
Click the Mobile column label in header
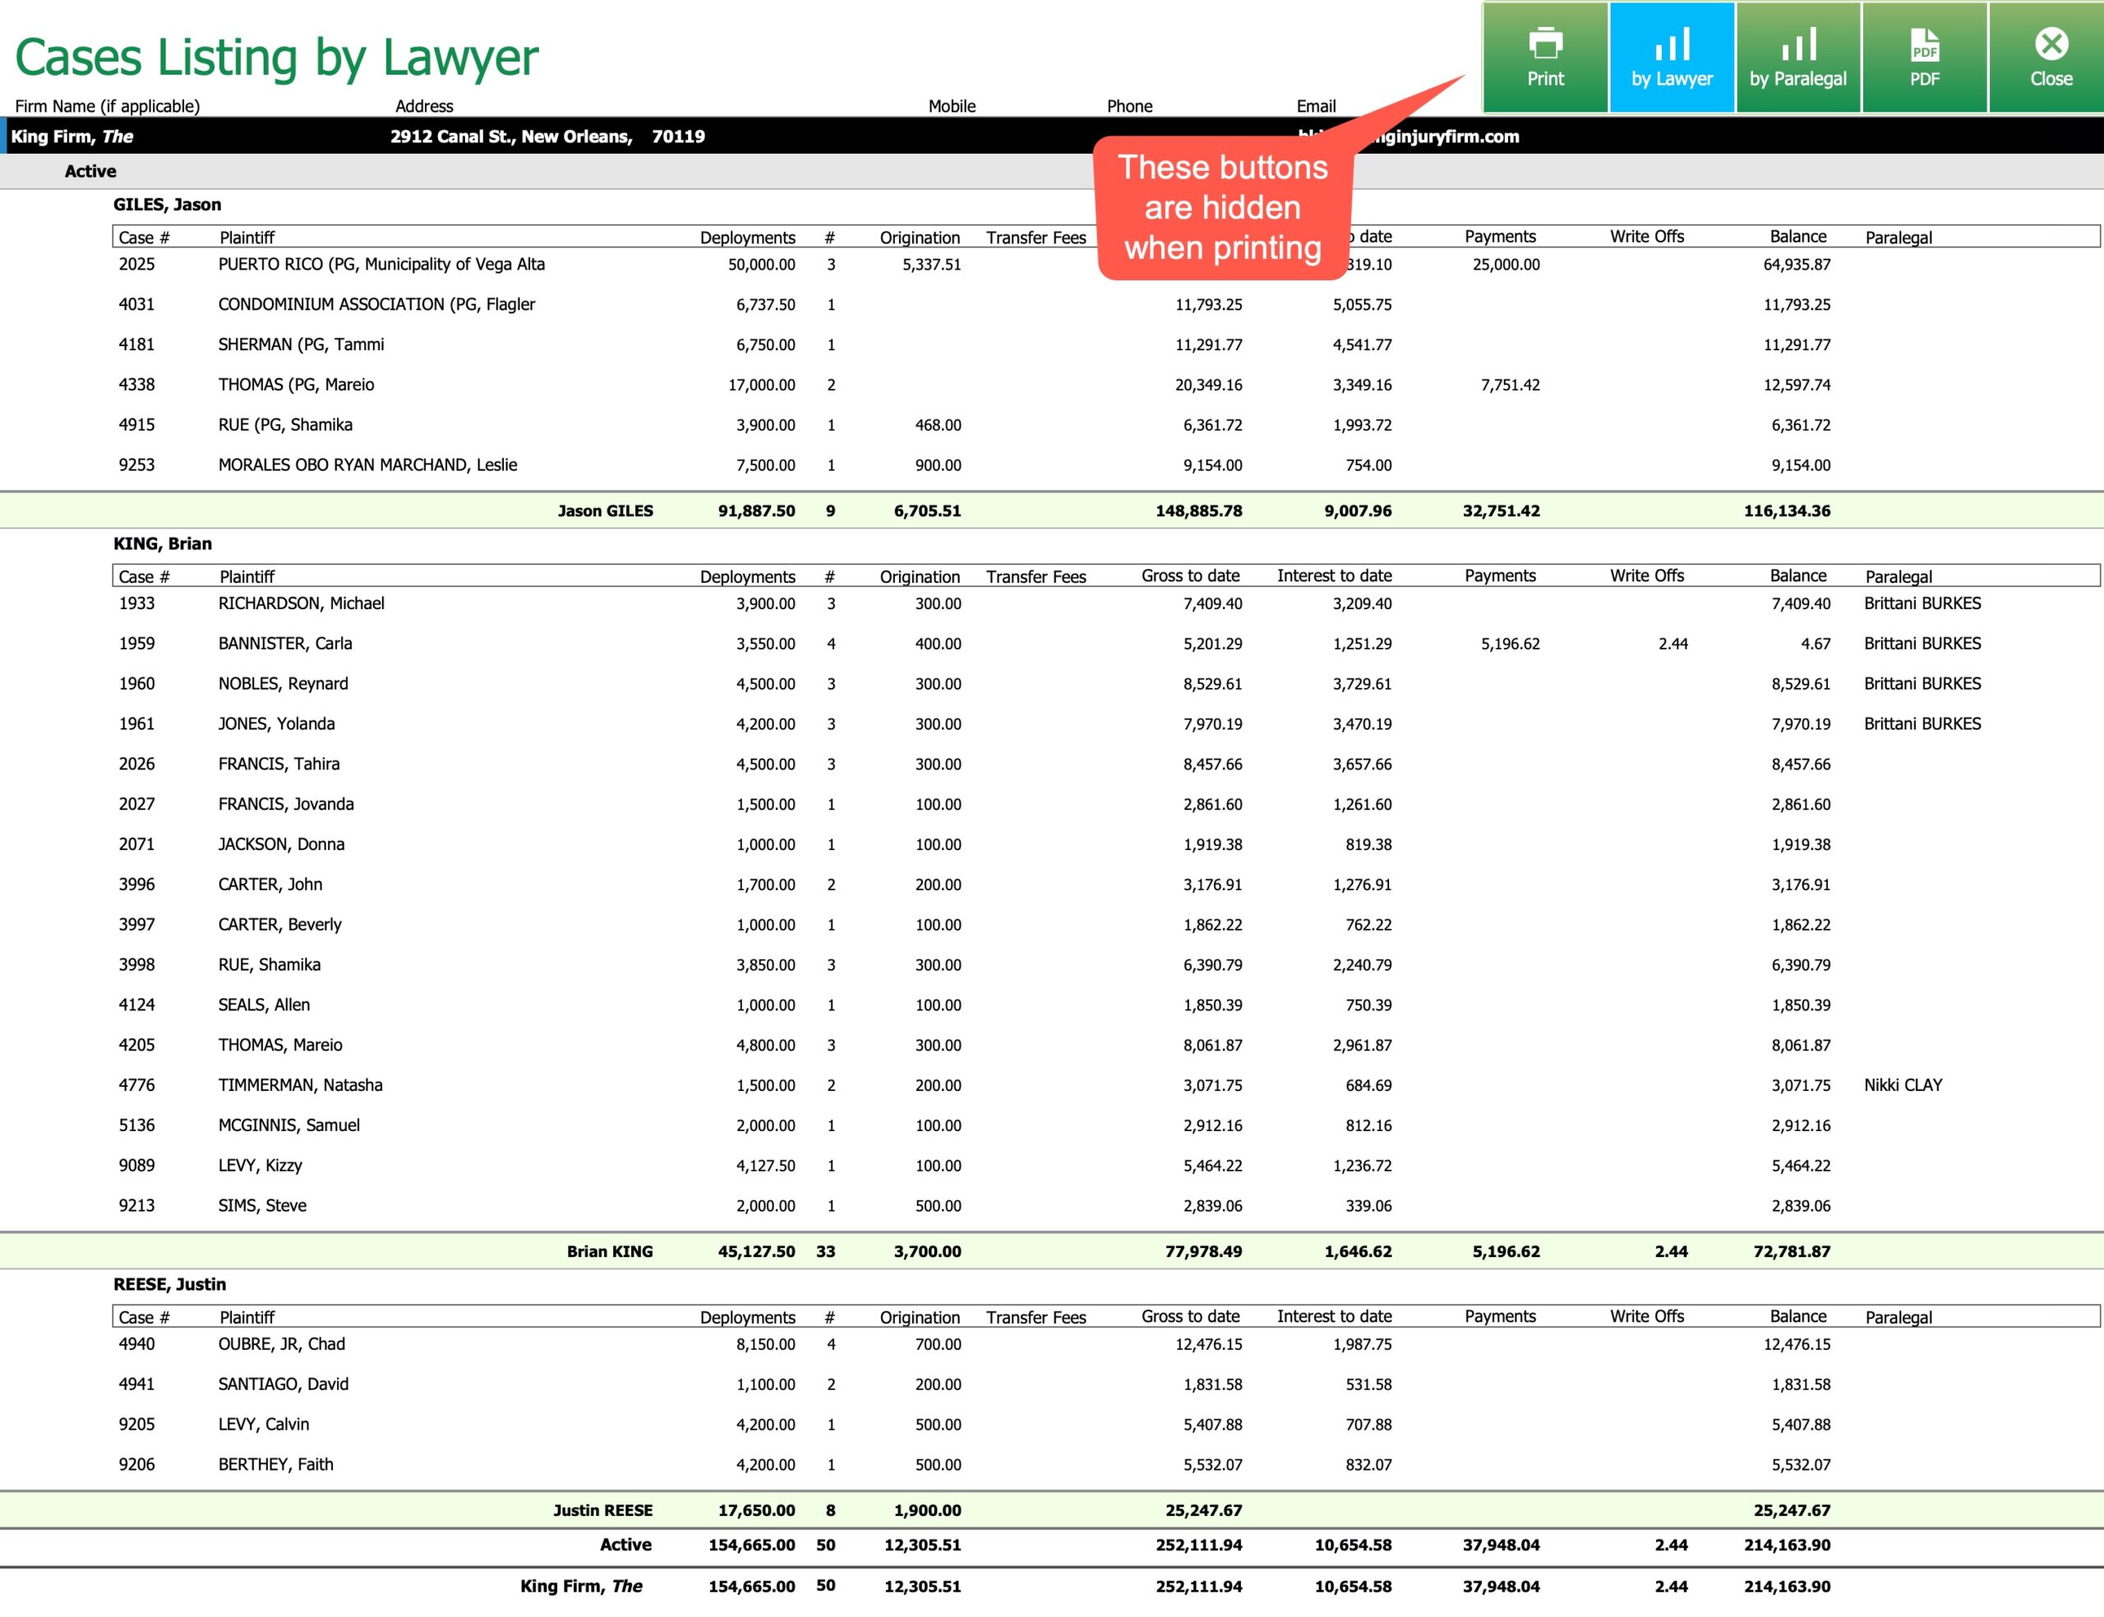(x=952, y=106)
